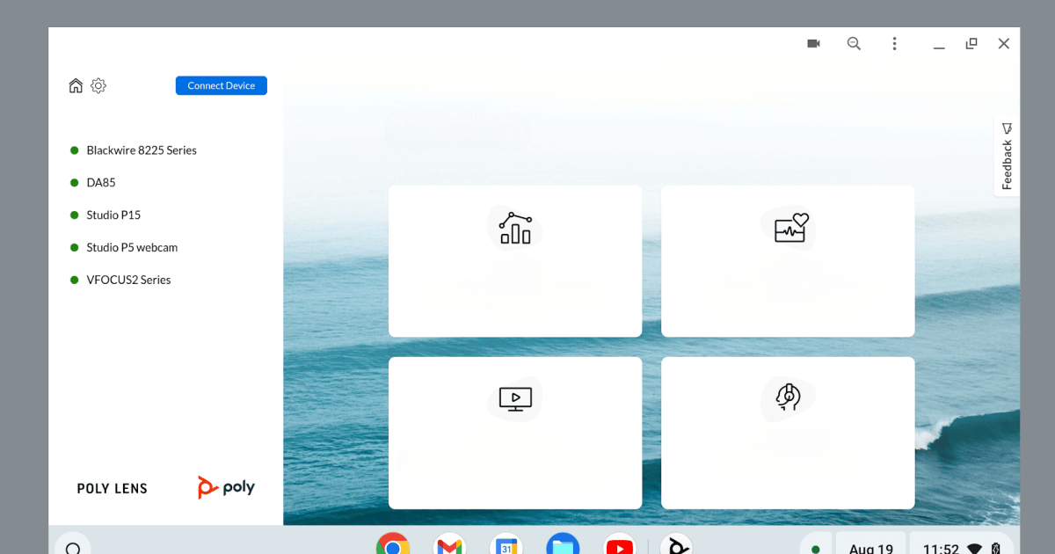The width and height of the screenshot is (1055, 554).
Task: Click the poly logo link
Action: [x=225, y=486]
